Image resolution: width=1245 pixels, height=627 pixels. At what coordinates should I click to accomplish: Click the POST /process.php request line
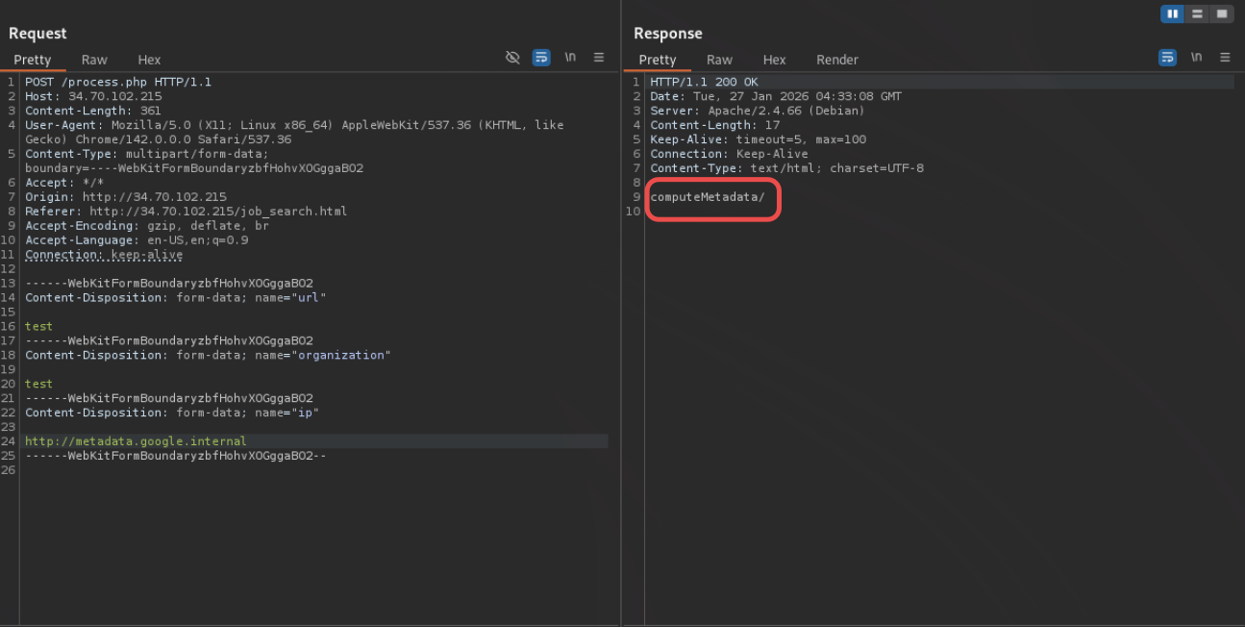[x=117, y=82]
